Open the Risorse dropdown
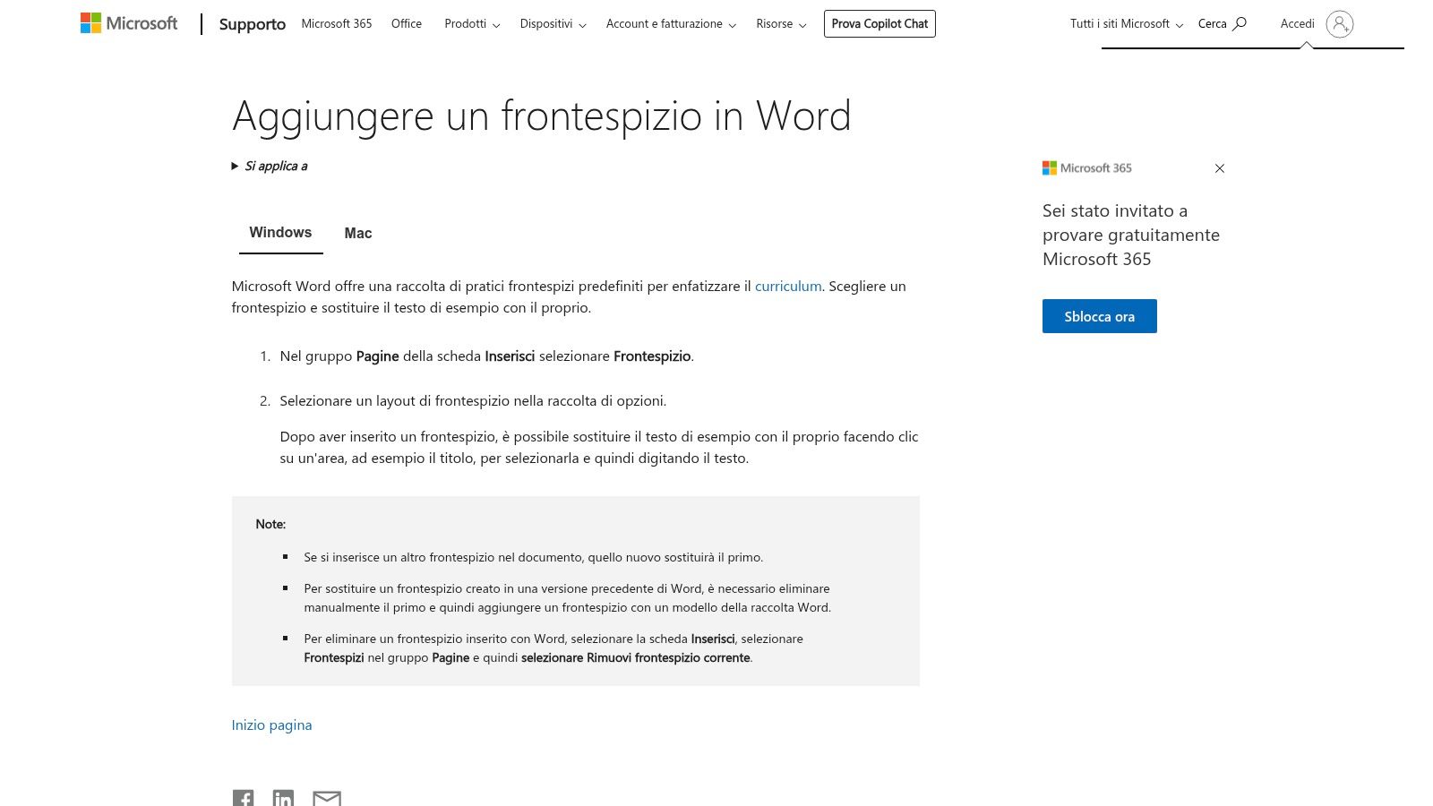1433x806 pixels. [x=780, y=24]
